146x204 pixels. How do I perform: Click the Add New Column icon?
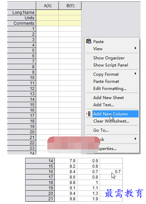[89, 114]
